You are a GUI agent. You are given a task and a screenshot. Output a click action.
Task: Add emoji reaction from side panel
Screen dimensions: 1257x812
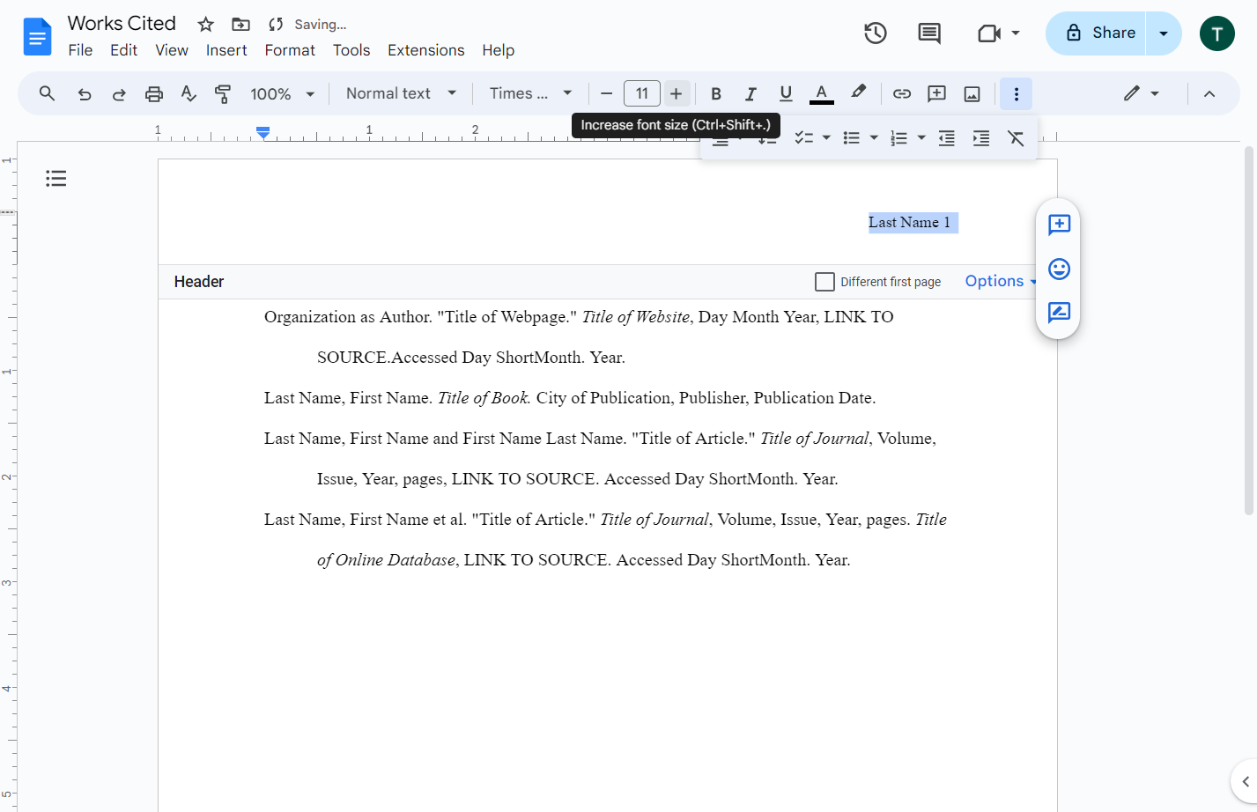coord(1059,269)
